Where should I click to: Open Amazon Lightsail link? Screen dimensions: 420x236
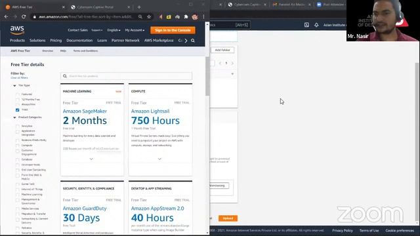tap(150, 111)
